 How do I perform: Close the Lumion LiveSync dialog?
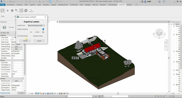(x=45, y=17)
